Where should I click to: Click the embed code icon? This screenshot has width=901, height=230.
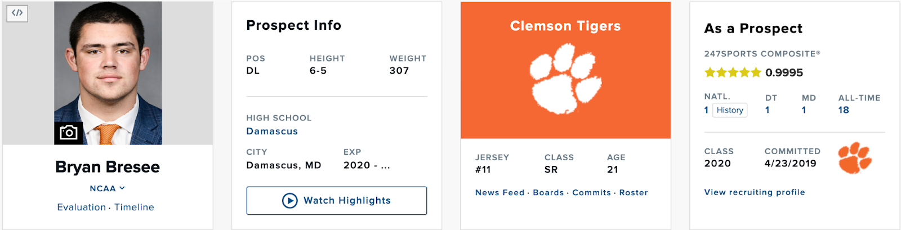(17, 13)
